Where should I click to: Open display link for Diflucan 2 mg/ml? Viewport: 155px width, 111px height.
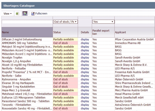point(85,39)
